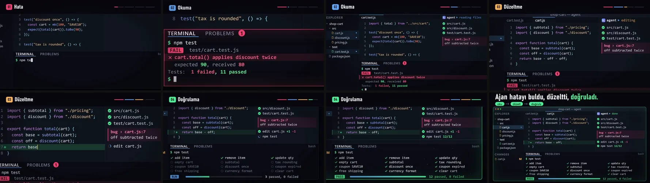Click green check beside 'edit cart.js +1 -1' in RUN frame

click(x=259, y=131)
